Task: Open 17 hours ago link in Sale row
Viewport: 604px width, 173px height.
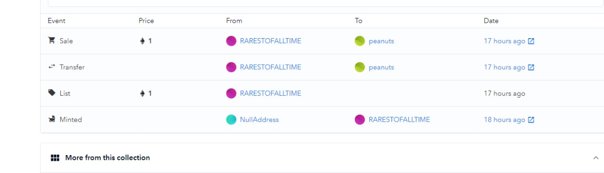Action: click(504, 41)
